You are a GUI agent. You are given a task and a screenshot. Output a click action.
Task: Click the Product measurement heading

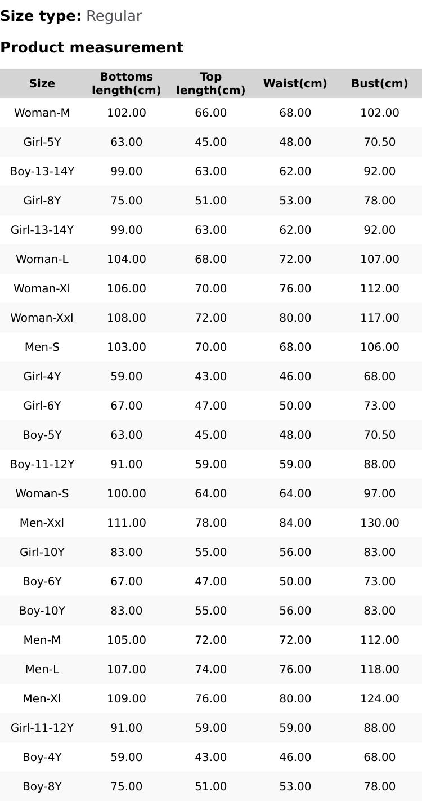click(x=92, y=47)
